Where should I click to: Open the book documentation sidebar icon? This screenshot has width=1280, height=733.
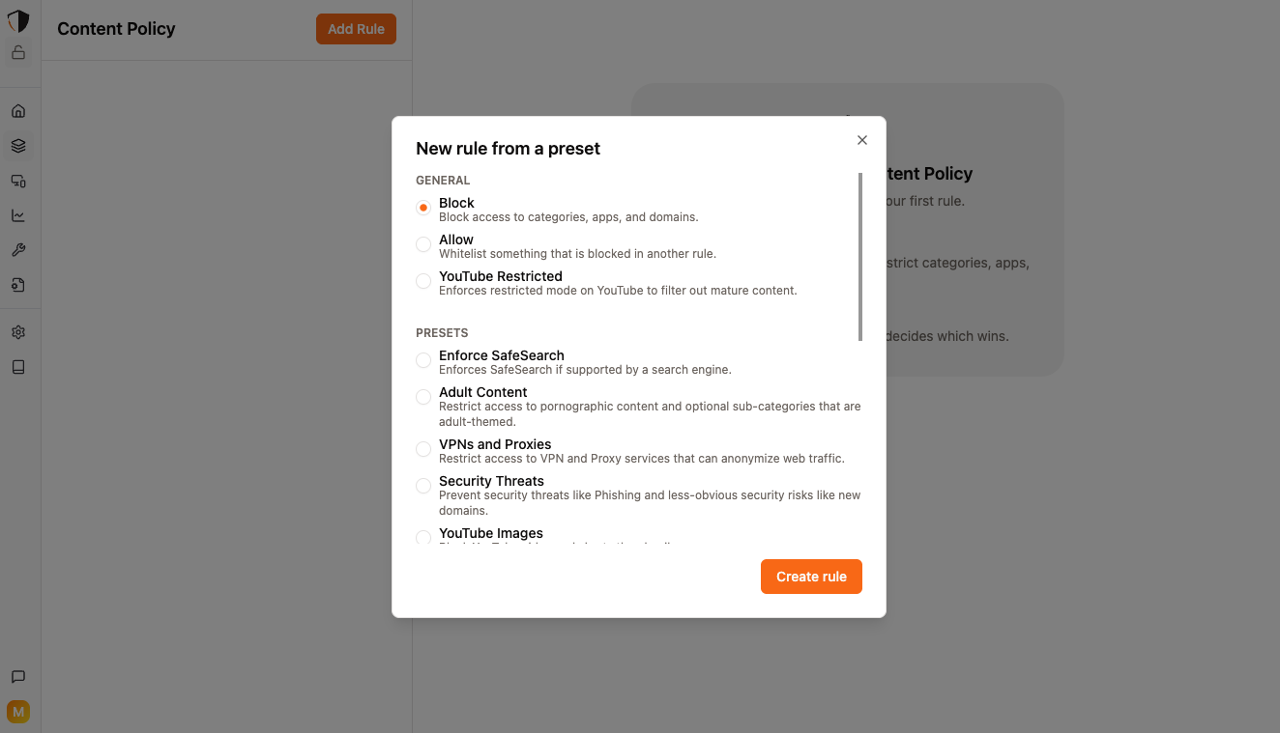coord(18,367)
